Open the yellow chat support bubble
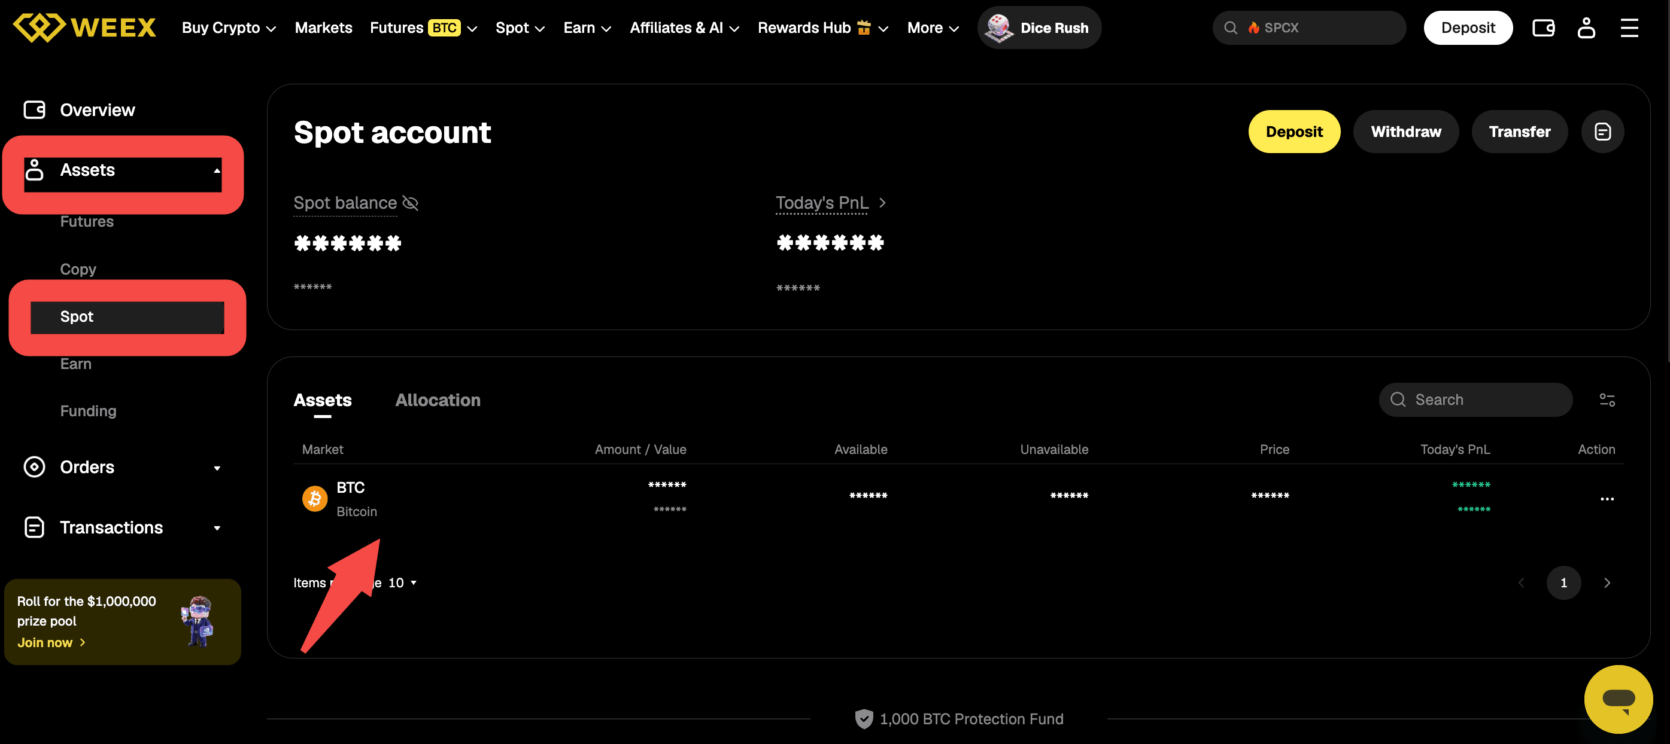Viewport: 1670px width, 744px height. (1618, 699)
